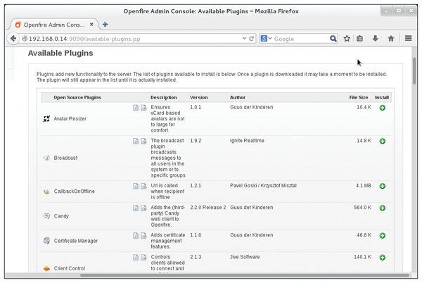Click the horizontal scrollbar thumb
The width and height of the screenshot is (422, 283).
point(244,275)
